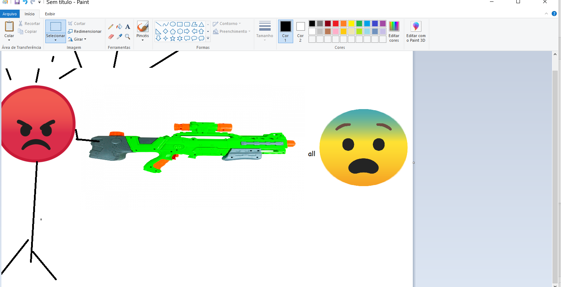561x287 pixels.
Task: Choose the Triangle shape
Action: tap(201, 24)
